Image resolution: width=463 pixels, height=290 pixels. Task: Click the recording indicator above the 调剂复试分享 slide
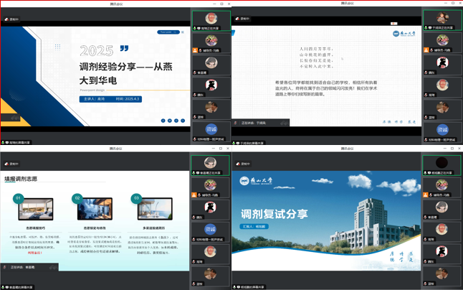coord(244,164)
